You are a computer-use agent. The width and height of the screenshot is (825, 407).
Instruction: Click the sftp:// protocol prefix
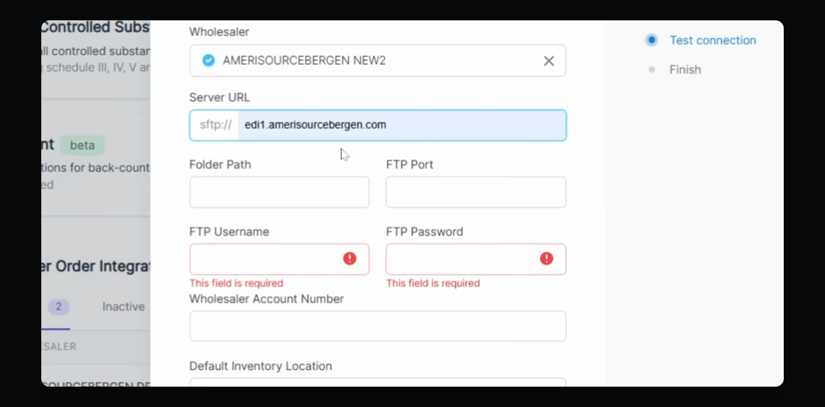tap(215, 125)
